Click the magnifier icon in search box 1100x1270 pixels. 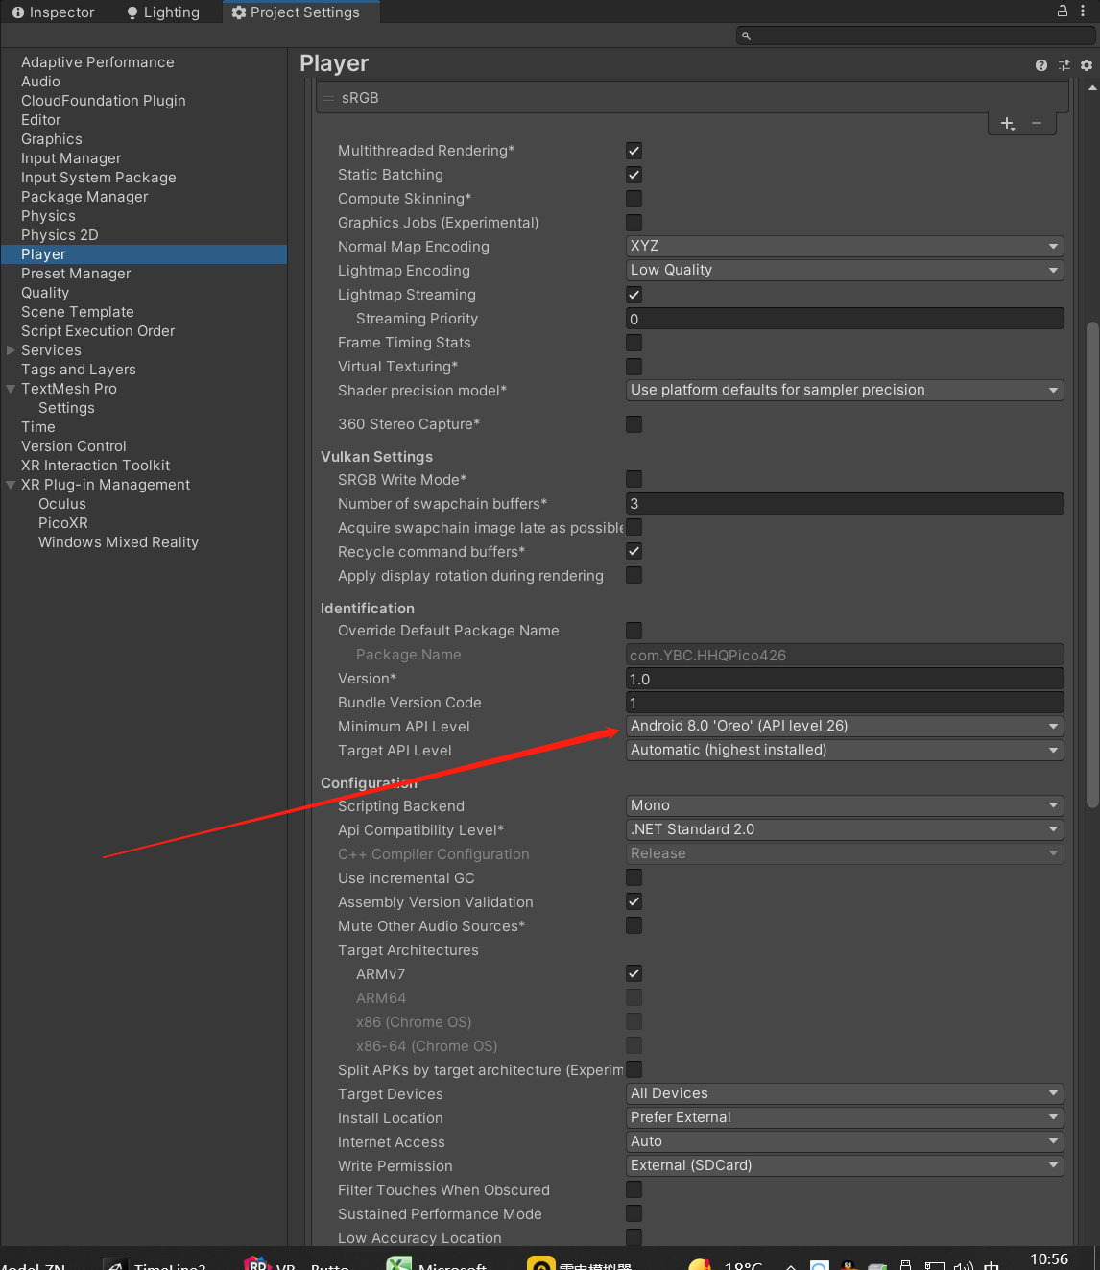(746, 36)
